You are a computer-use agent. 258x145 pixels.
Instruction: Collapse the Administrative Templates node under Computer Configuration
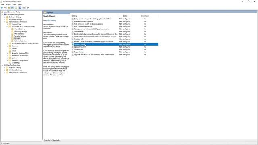[5, 22]
